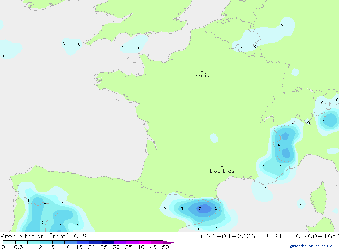The height and width of the screenshot is (249, 339).
Task: Click the 25 legend scale label
Action: click(x=104, y=247)
